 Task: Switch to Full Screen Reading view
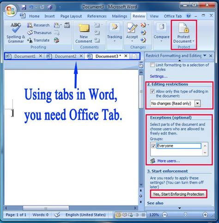(x=124, y=215)
